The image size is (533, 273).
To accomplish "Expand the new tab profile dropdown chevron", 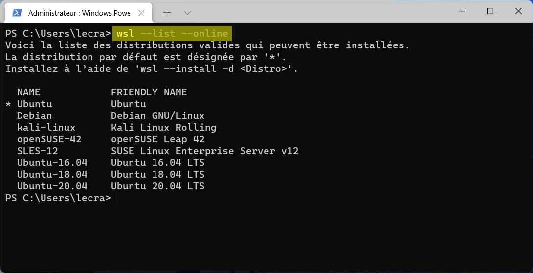I will pos(187,13).
